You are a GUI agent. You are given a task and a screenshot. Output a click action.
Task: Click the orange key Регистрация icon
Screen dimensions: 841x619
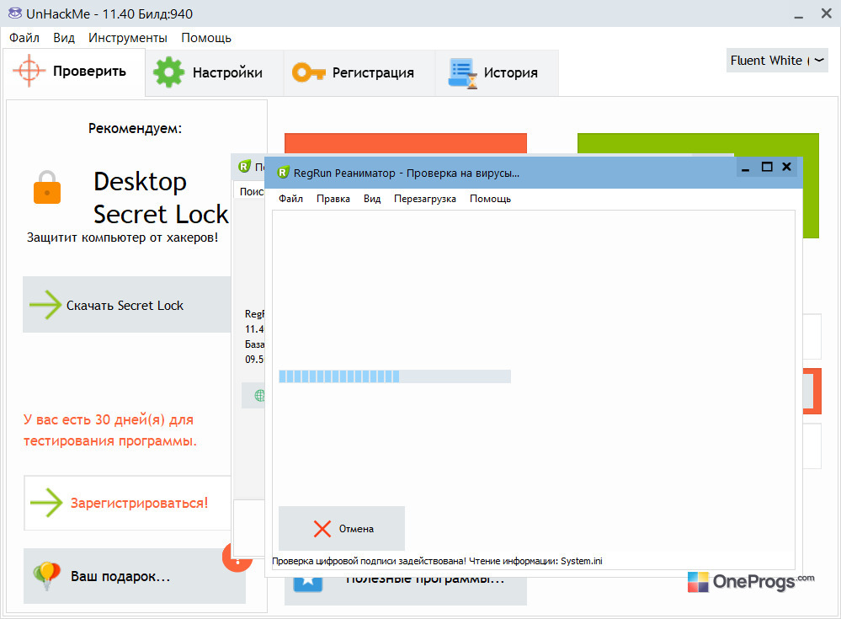click(x=308, y=72)
